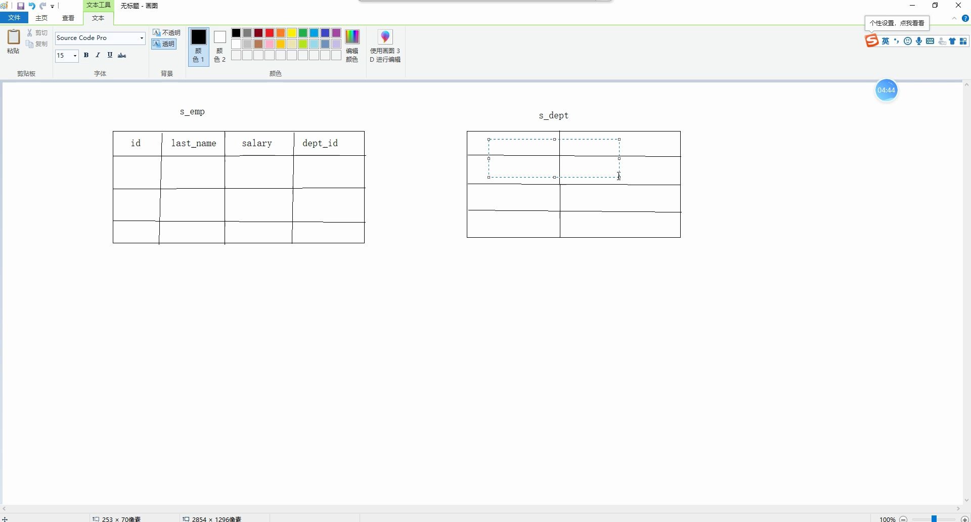Click the 04:44 timer bubble
Image resolution: width=971 pixels, height=522 pixels.
887,90
